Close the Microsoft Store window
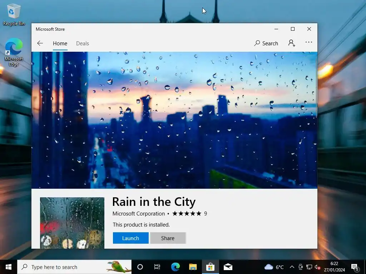This screenshot has width=366, height=274. [309, 29]
